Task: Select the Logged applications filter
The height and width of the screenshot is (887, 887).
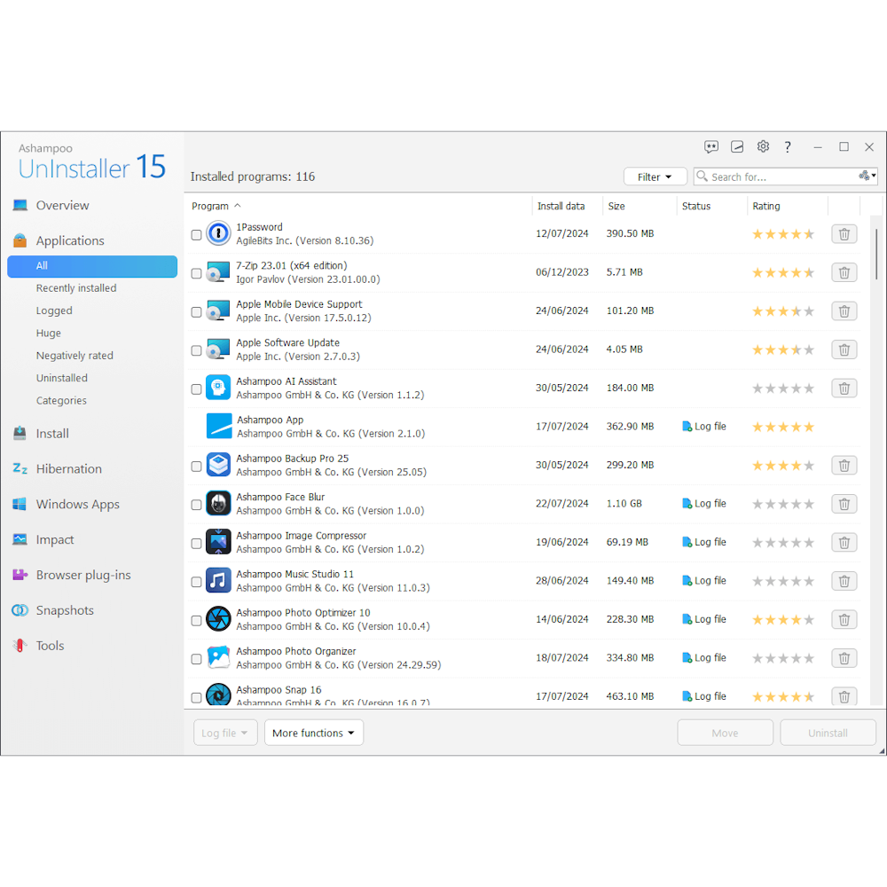Action: [x=54, y=310]
